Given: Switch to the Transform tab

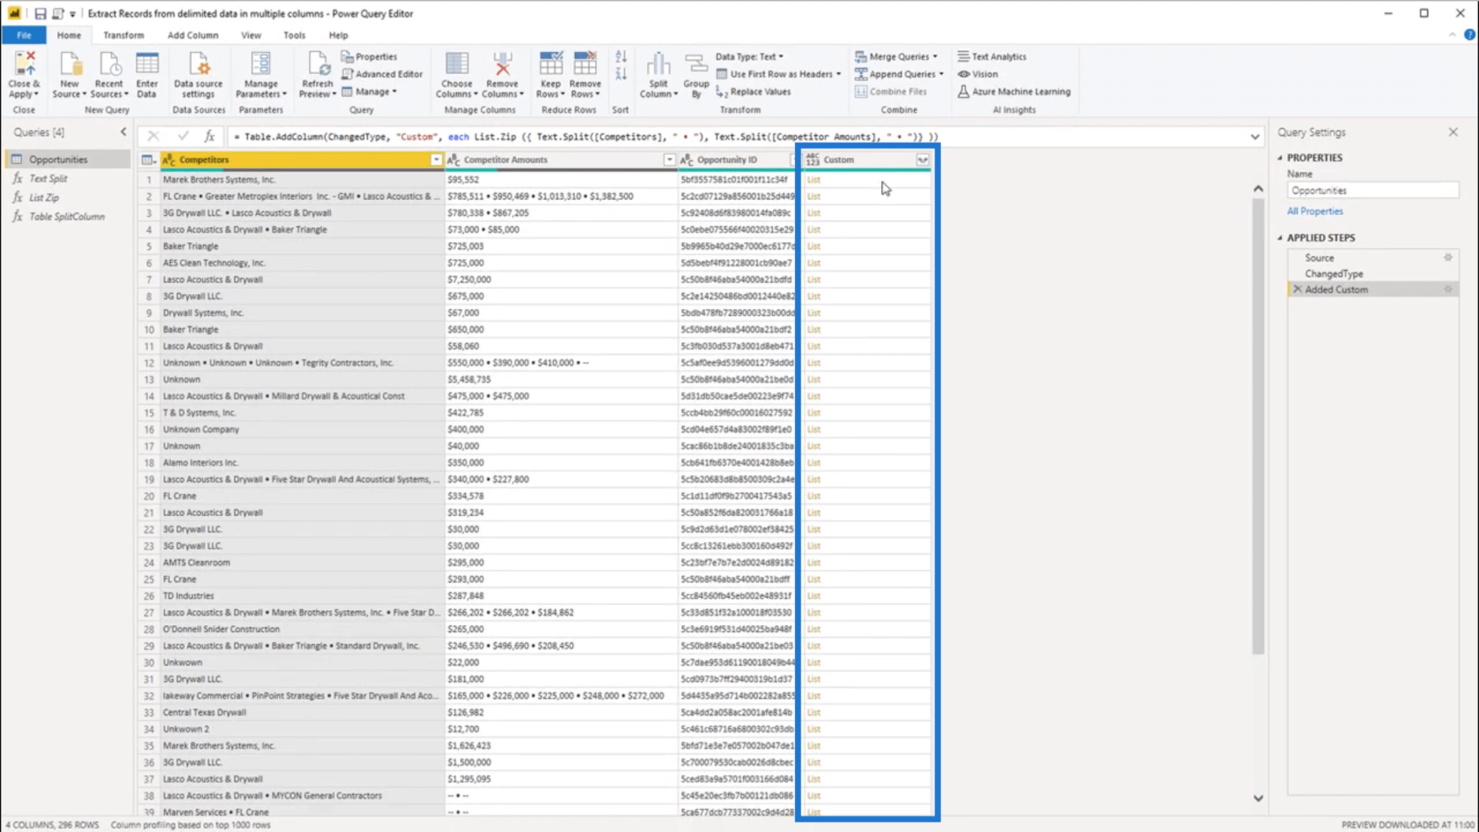Looking at the screenshot, I should (x=123, y=35).
